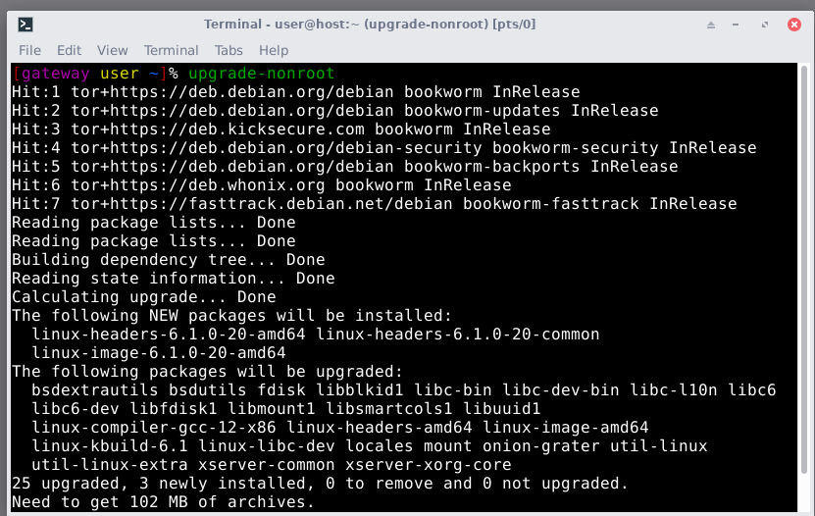The width and height of the screenshot is (815, 516).
Task: Click the deb.whonix.org repository line
Action: tap(262, 185)
